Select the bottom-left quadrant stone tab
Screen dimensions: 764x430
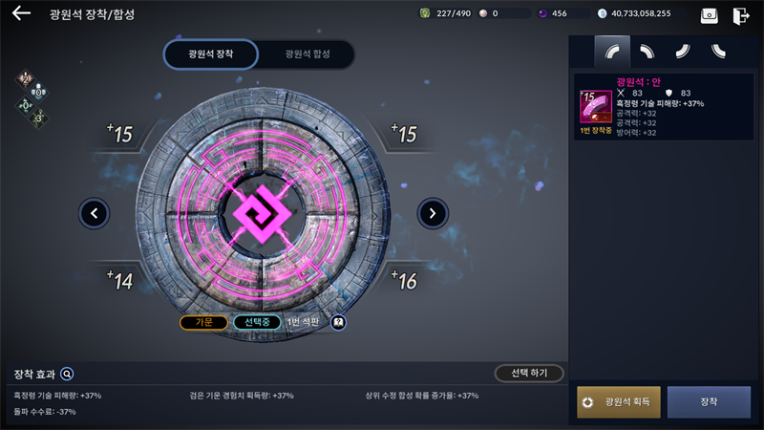click(x=718, y=52)
